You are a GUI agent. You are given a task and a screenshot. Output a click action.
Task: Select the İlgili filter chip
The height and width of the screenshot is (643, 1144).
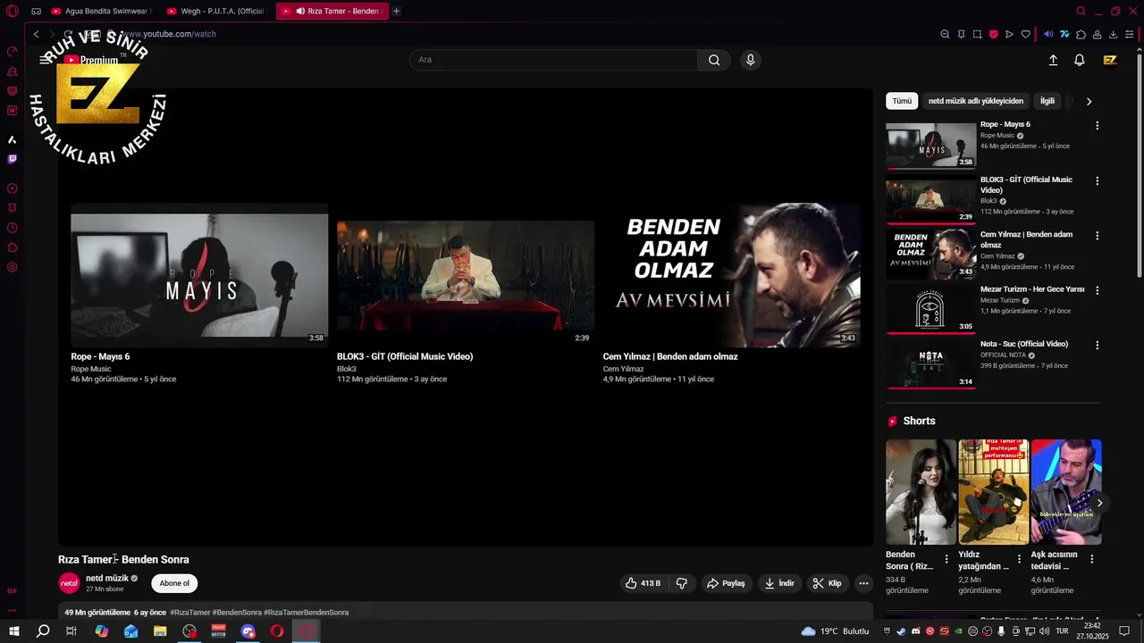(x=1047, y=101)
